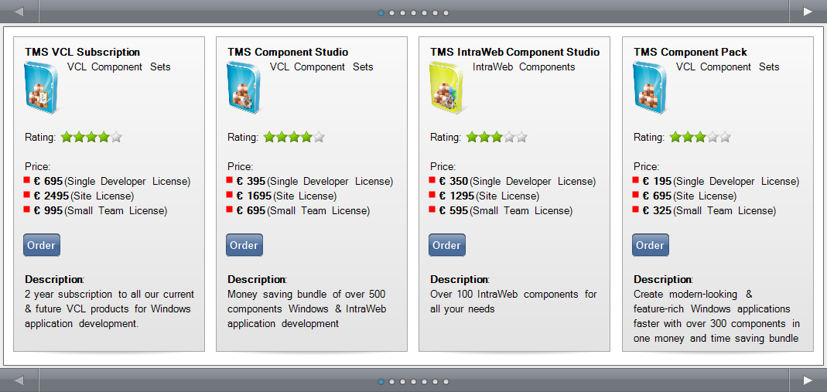Select the first (active) dot in bottom pager

point(381,381)
